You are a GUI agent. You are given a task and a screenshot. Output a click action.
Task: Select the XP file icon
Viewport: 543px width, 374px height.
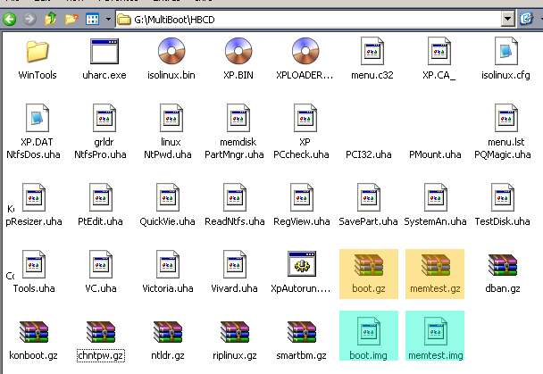click(305, 118)
